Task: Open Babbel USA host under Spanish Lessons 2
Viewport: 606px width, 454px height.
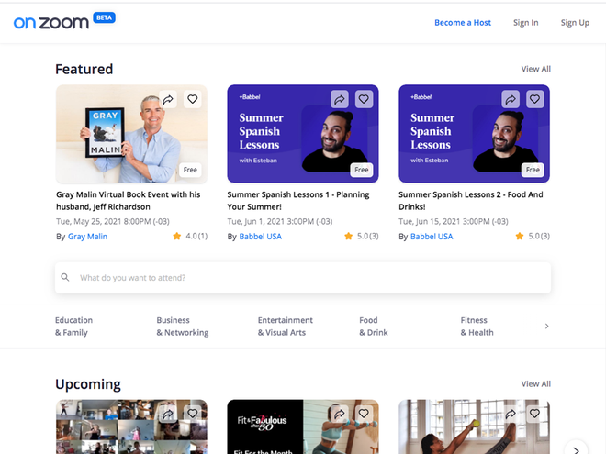Action: click(x=432, y=237)
